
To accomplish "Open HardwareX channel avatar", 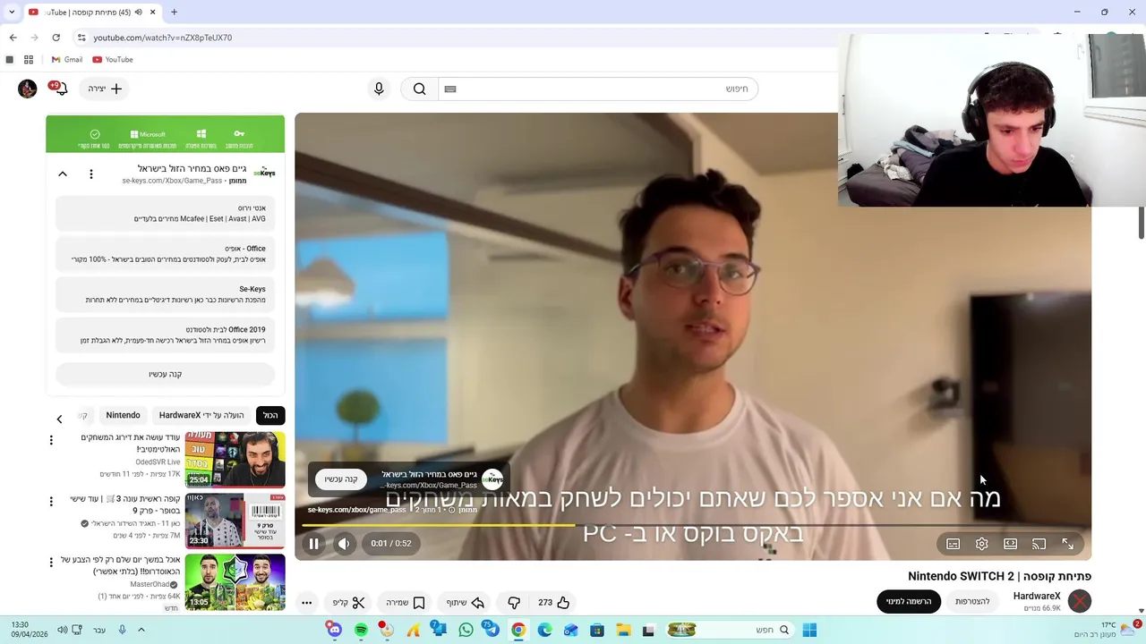I will click(x=1080, y=601).
